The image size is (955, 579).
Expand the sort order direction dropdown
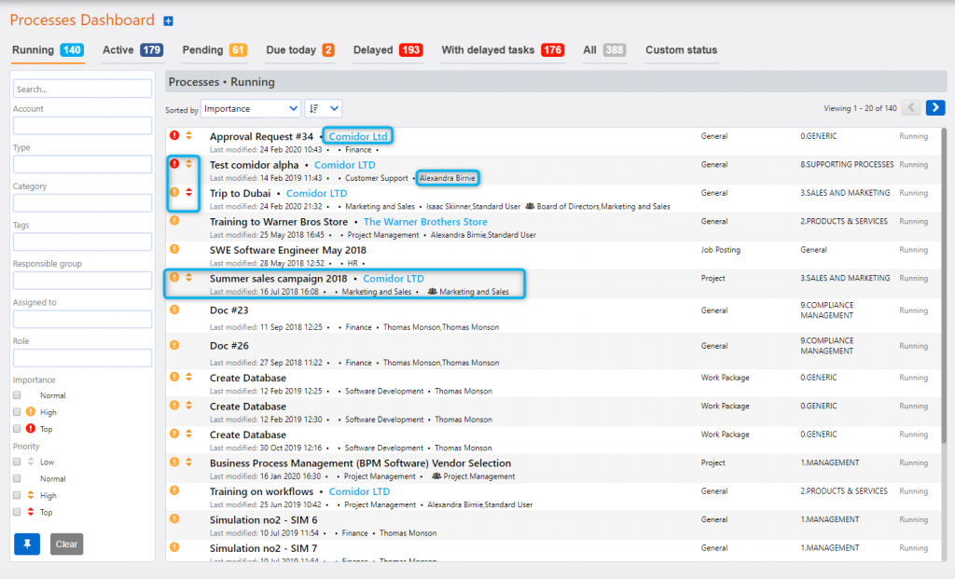click(x=324, y=108)
